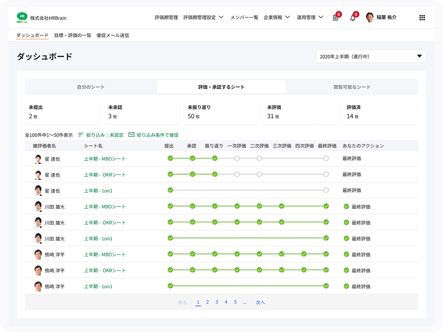
Task: Open the 2020年上半期 period selector
Action: point(370,57)
